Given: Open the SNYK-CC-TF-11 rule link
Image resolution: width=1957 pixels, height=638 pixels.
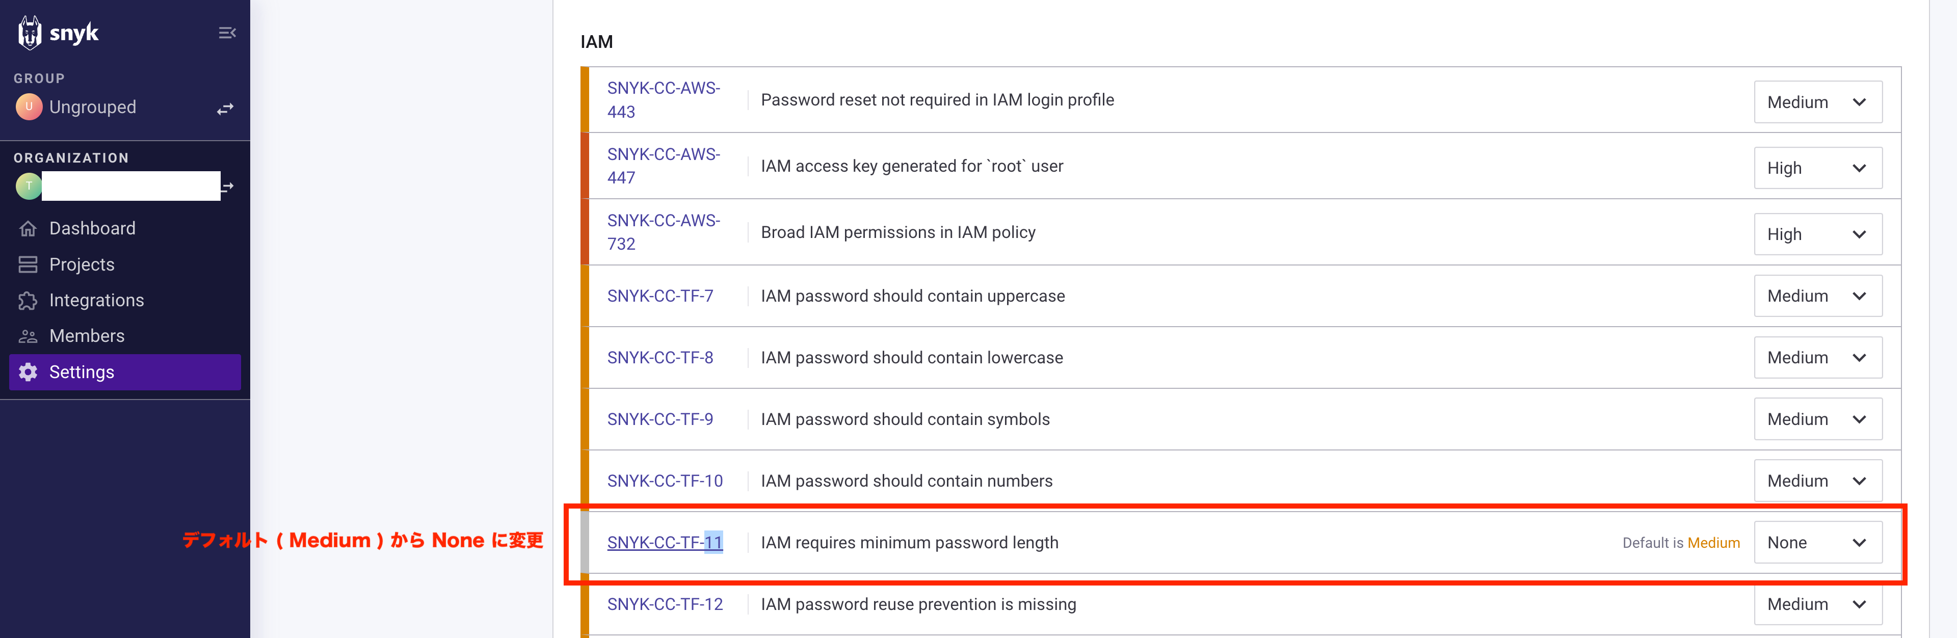Looking at the screenshot, I should (664, 542).
